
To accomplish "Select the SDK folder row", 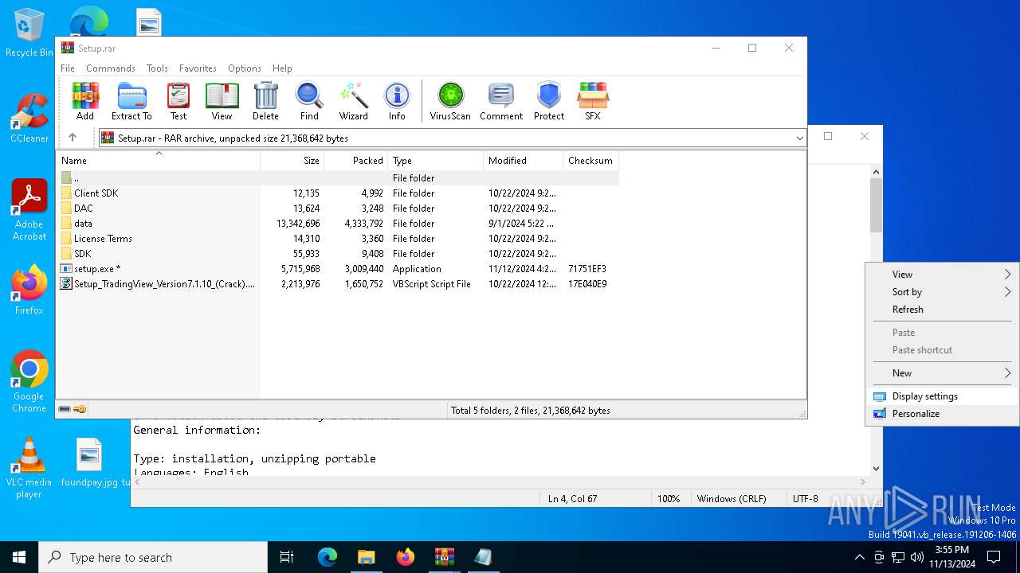I will click(338, 254).
